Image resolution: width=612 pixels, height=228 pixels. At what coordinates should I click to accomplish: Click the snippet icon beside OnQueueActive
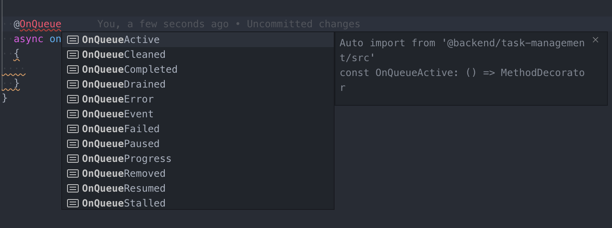(73, 40)
